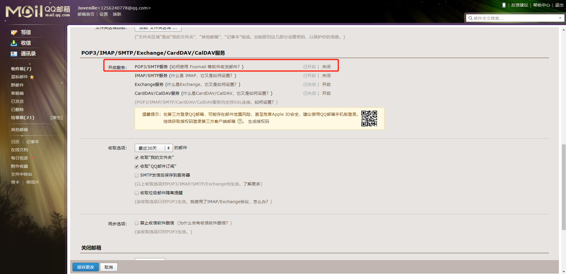
Task: Click the magnifier icon in the search box
Action: click(471, 18)
